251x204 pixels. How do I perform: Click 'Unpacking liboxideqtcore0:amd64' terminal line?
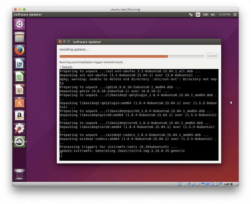coord(137,129)
